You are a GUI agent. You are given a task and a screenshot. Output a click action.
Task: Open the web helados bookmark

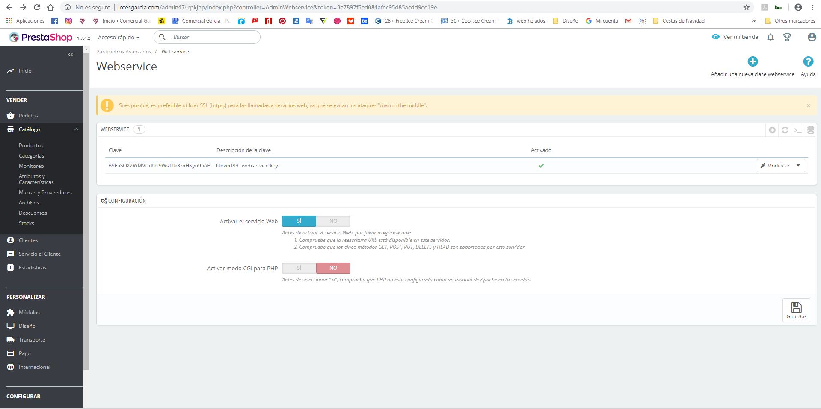click(x=526, y=20)
